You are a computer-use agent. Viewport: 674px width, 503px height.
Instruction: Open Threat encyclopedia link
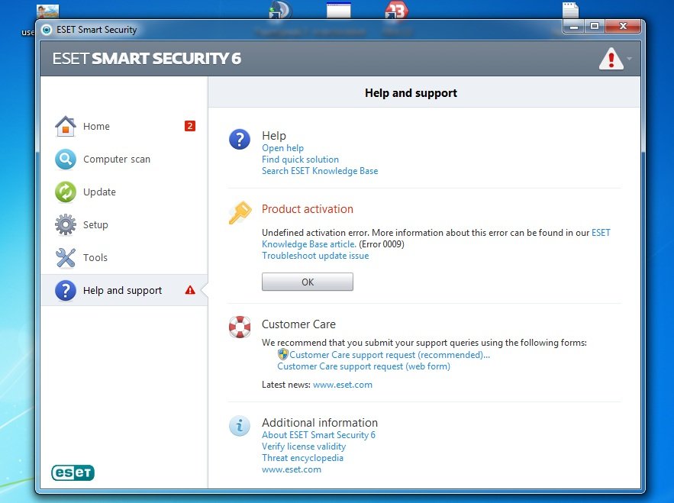coord(302,458)
